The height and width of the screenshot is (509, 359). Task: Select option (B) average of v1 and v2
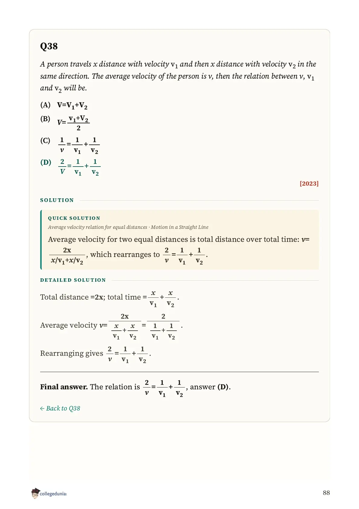[65, 122]
